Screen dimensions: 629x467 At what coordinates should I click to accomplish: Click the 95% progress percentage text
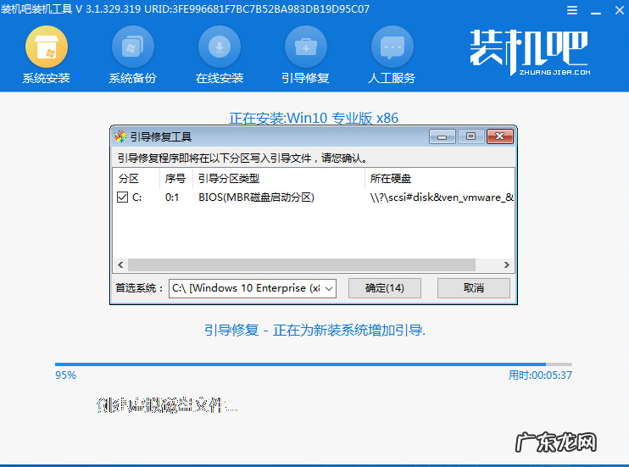click(66, 375)
